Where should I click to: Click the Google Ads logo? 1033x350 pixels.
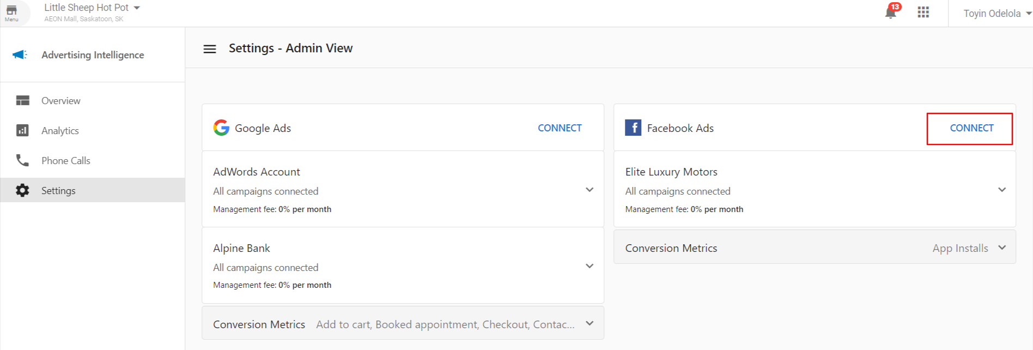pos(221,128)
